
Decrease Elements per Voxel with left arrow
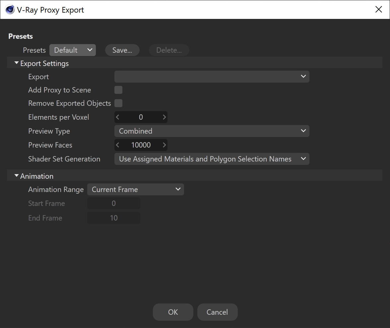point(118,117)
